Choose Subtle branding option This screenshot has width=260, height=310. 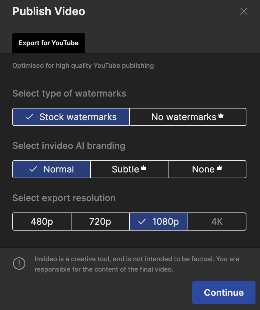pos(125,169)
